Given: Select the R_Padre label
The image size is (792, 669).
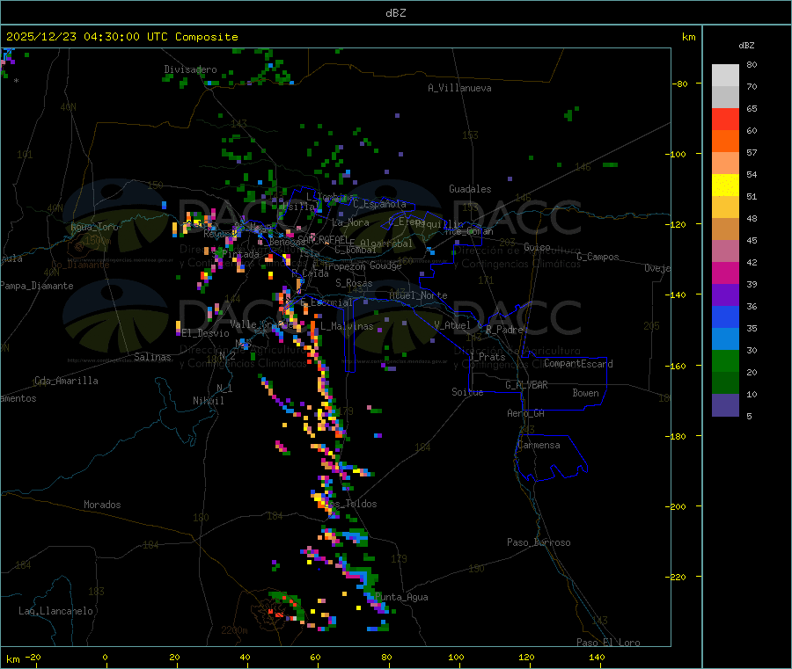Looking at the screenshot, I should point(504,330).
